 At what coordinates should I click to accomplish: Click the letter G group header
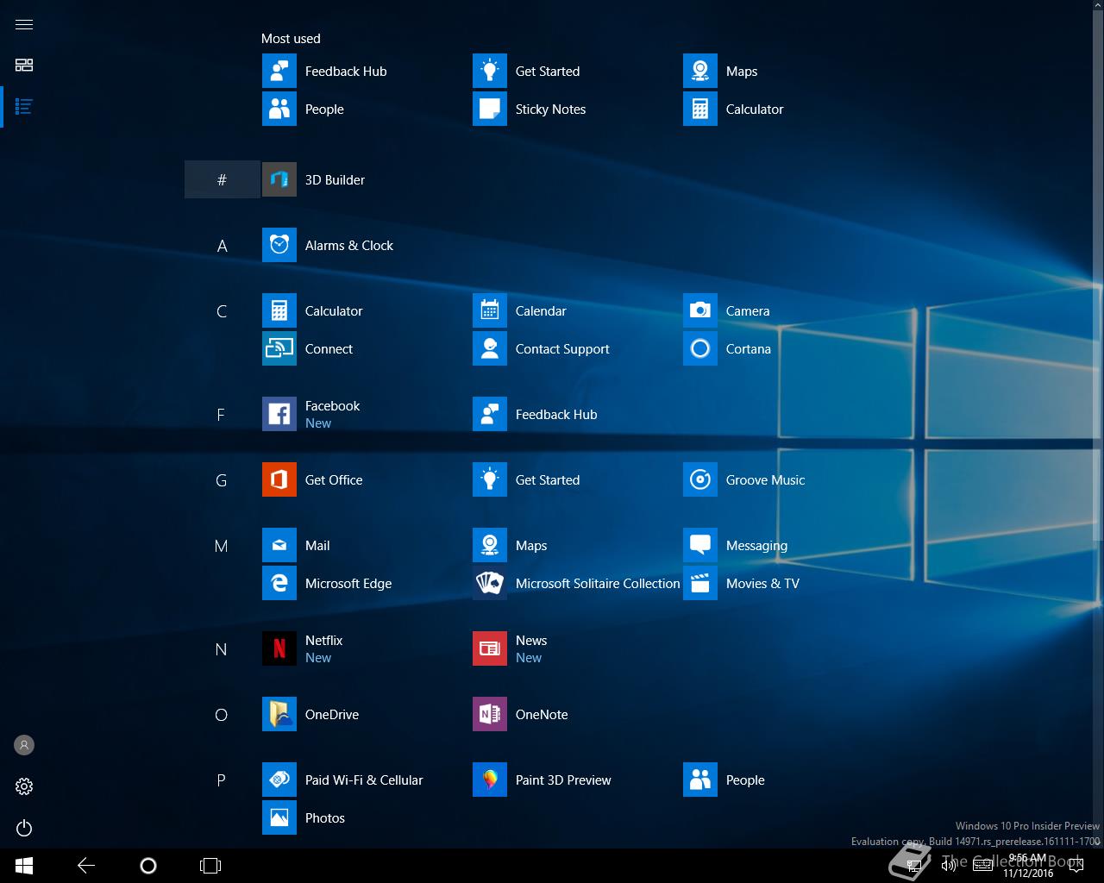(222, 480)
